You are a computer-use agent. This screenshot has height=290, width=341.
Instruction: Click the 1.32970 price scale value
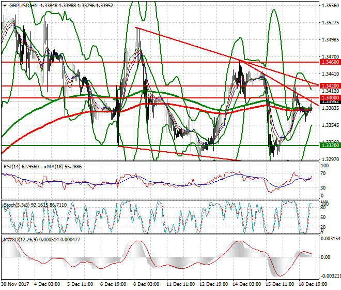coord(331,160)
